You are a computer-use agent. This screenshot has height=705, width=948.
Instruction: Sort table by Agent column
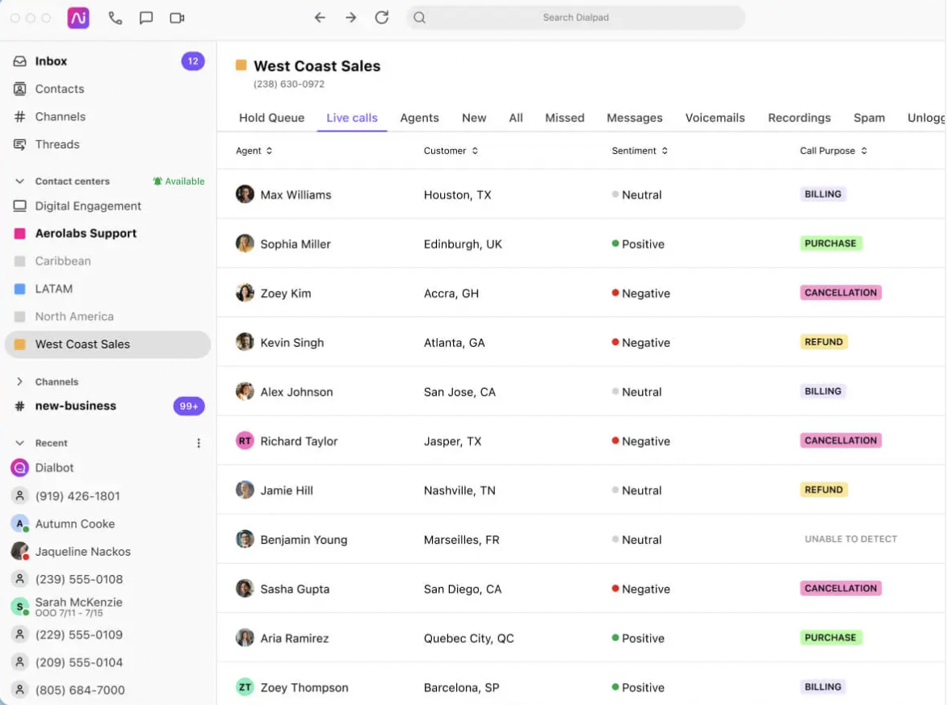click(254, 151)
